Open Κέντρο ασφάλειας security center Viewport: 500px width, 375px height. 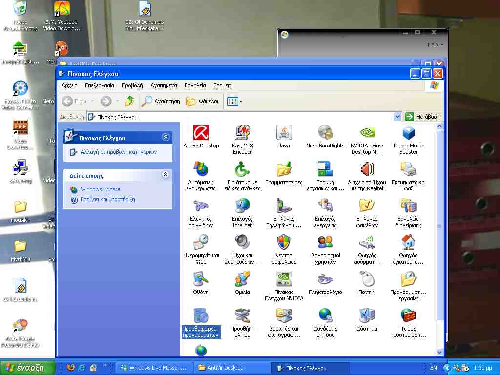[x=284, y=250]
